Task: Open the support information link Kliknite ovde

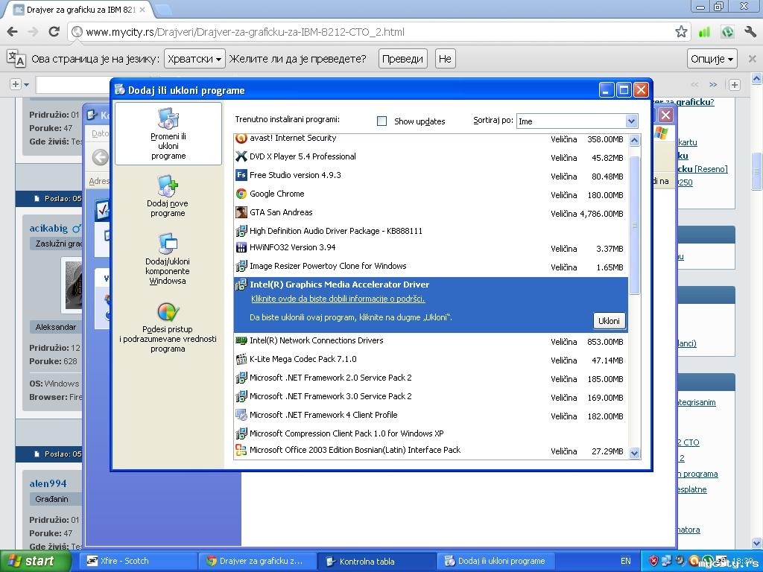Action: (x=338, y=299)
